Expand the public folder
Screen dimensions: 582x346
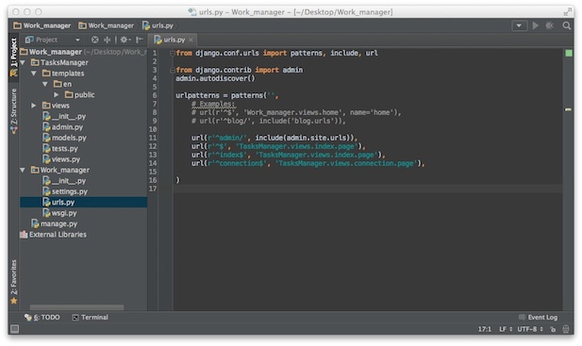pyautogui.click(x=56, y=95)
